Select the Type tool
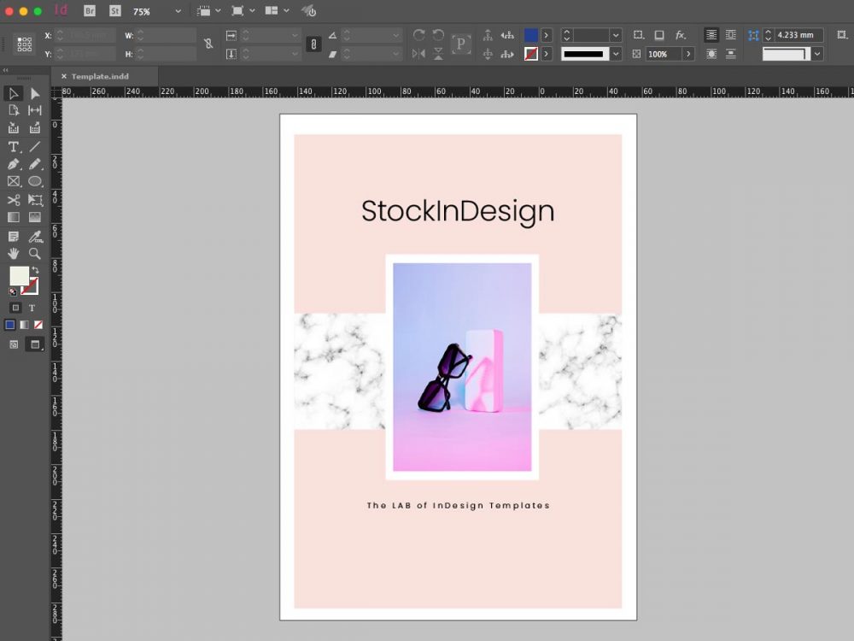Image resolution: width=854 pixels, height=641 pixels. pyautogui.click(x=14, y=147)
